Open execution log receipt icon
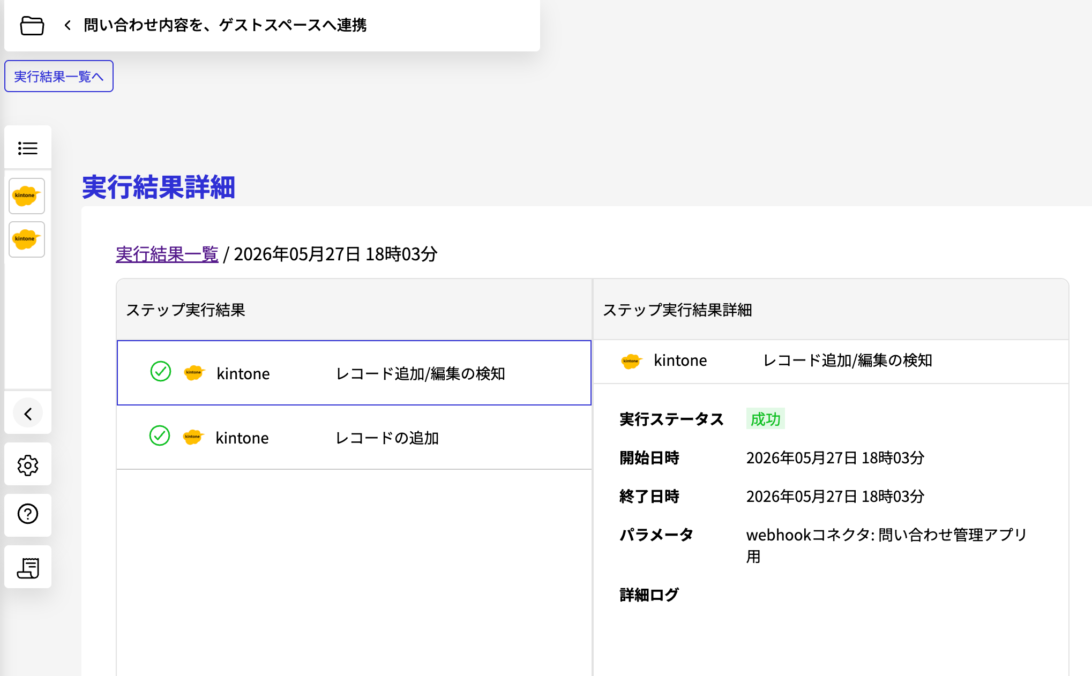Viewport: 1092px width, 676px height. 28,567
